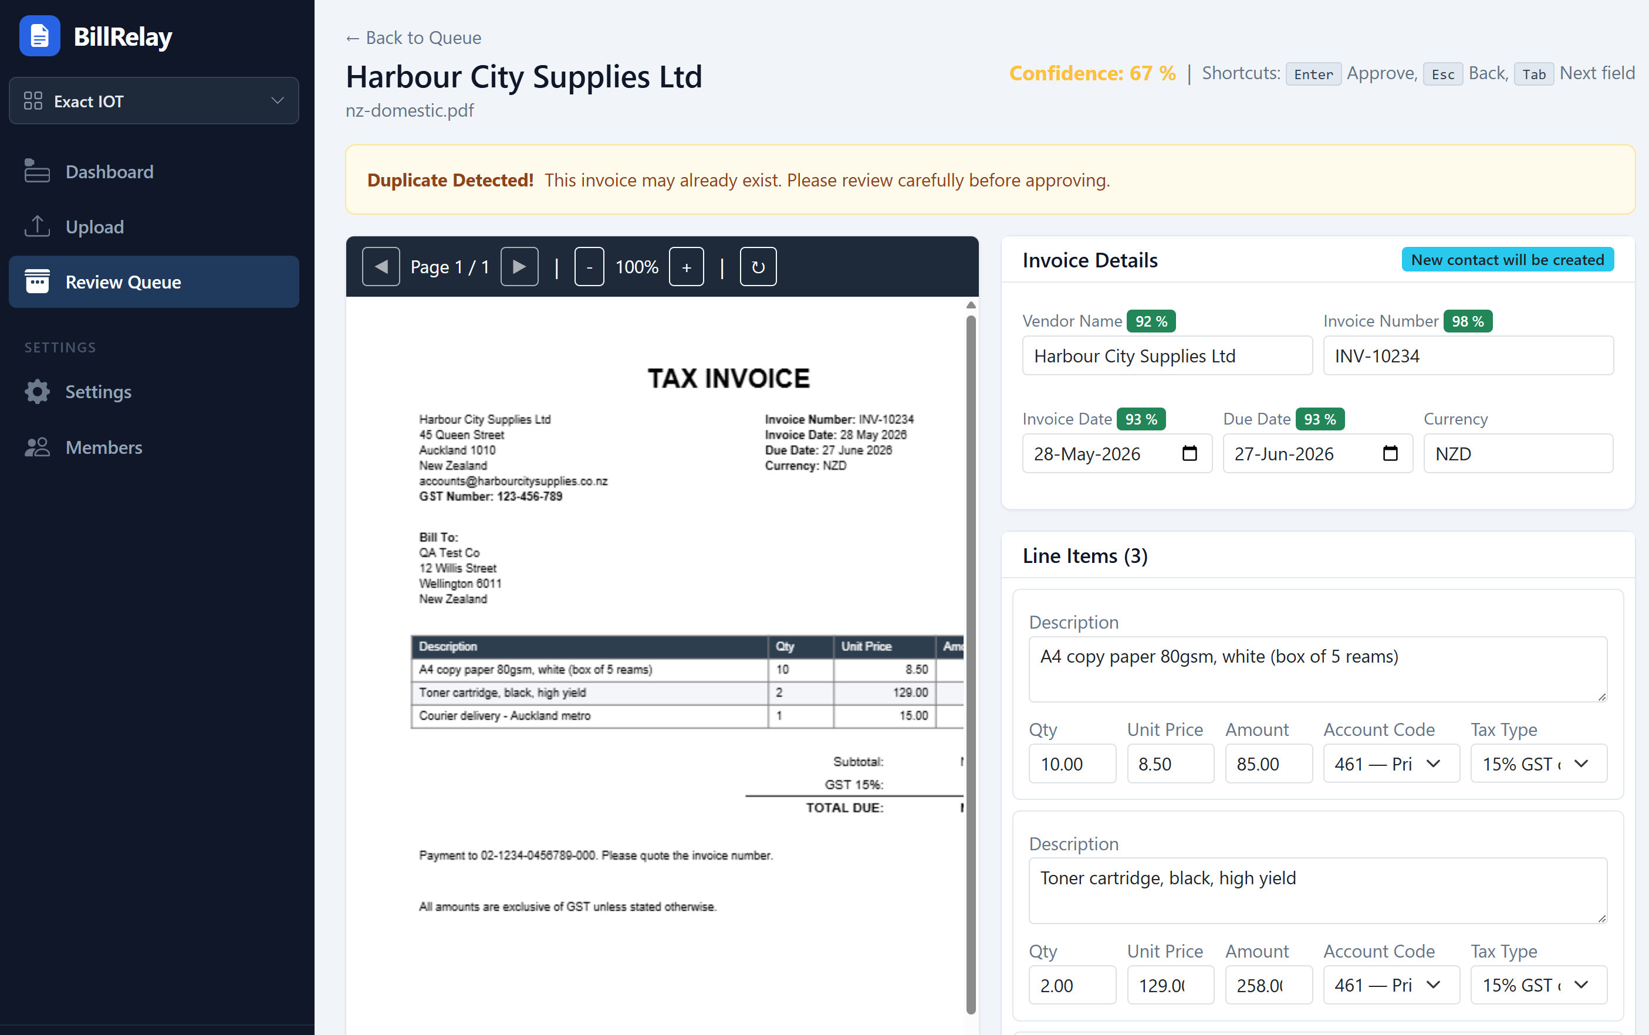The width and height of the screenshot is (1649, 1035).
Task: Open the Invoice Date calendar picker
Action: click(x=1190, y=453)
